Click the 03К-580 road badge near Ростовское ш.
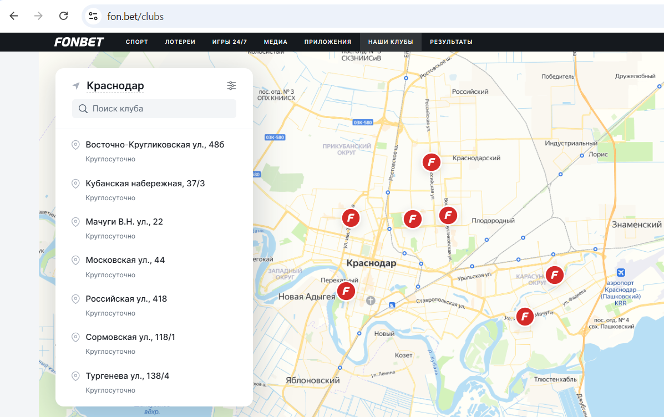 tap(363, 123)
